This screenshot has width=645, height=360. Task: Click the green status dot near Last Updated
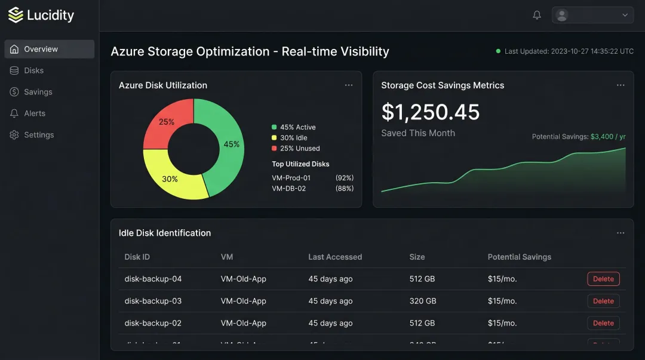(x=498, y=51)
